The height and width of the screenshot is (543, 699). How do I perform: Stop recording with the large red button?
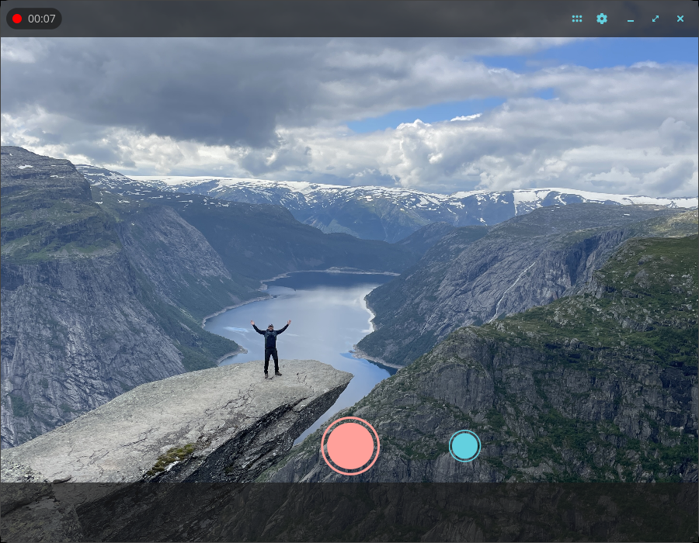(x=350, y=445)
